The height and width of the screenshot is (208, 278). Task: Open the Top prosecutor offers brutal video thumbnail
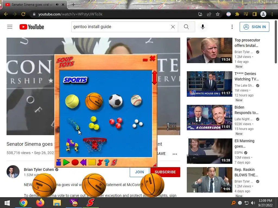coord(209,50)
